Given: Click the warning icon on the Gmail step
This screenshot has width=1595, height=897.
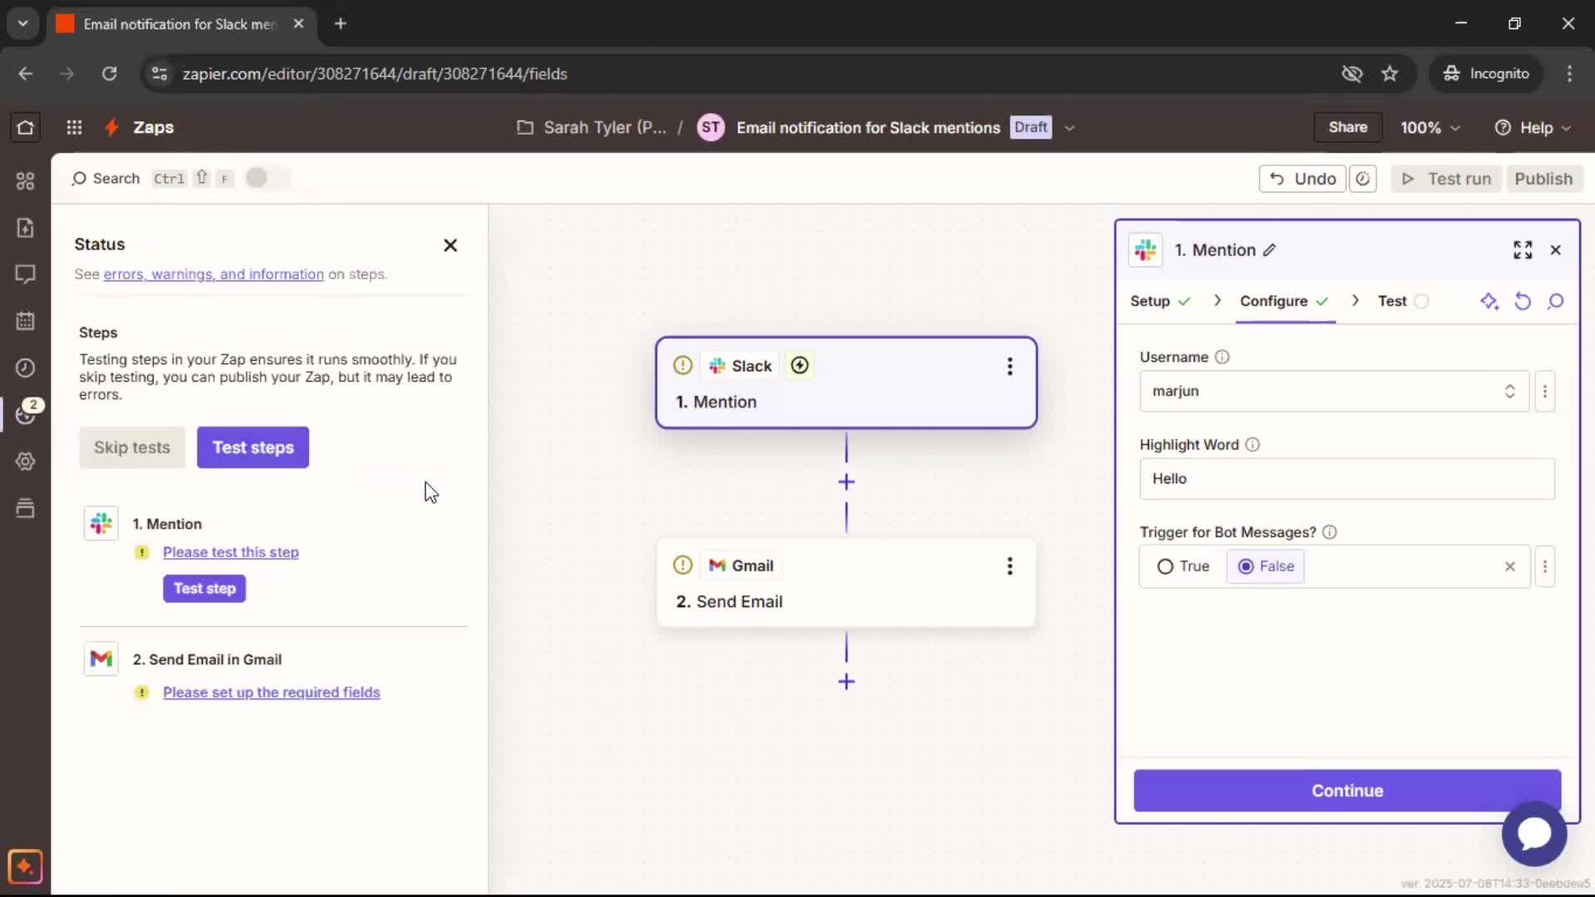Looking at the screenshot, I should click(x=683, y=566).
